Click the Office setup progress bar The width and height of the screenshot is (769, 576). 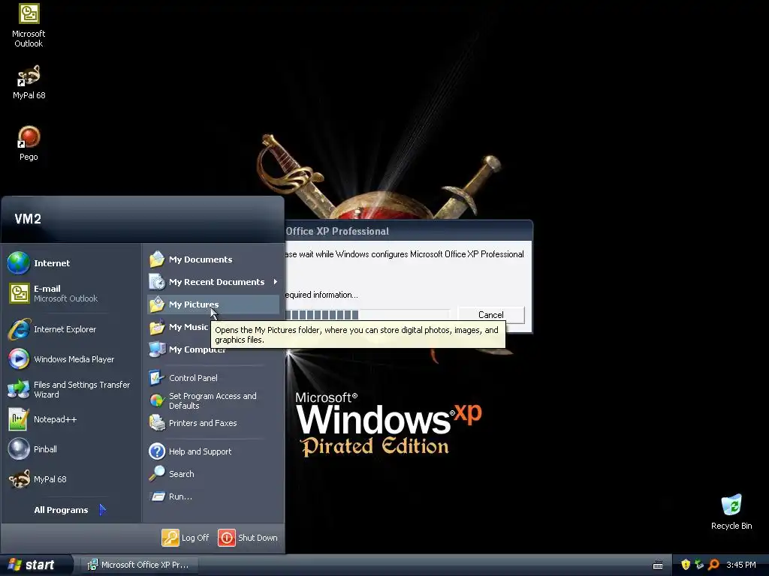[366, 315]
